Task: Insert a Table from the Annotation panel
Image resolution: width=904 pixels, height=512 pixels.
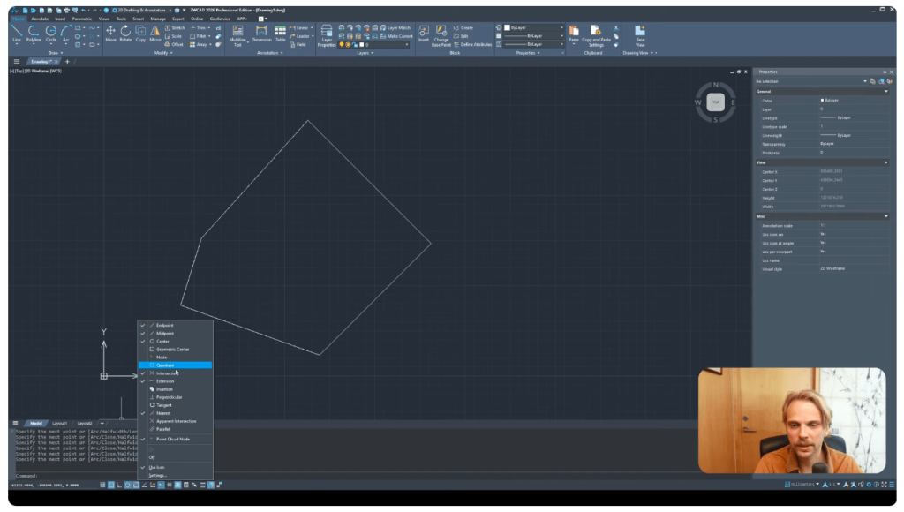Action: click(281, 34)
